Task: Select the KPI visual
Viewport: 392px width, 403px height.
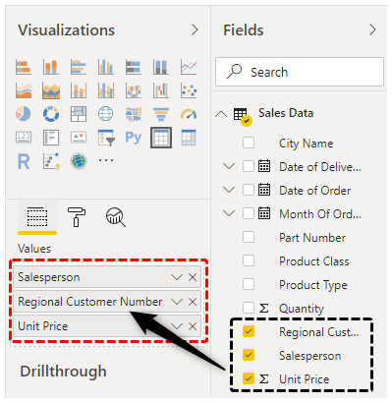Action: point(79,138)
